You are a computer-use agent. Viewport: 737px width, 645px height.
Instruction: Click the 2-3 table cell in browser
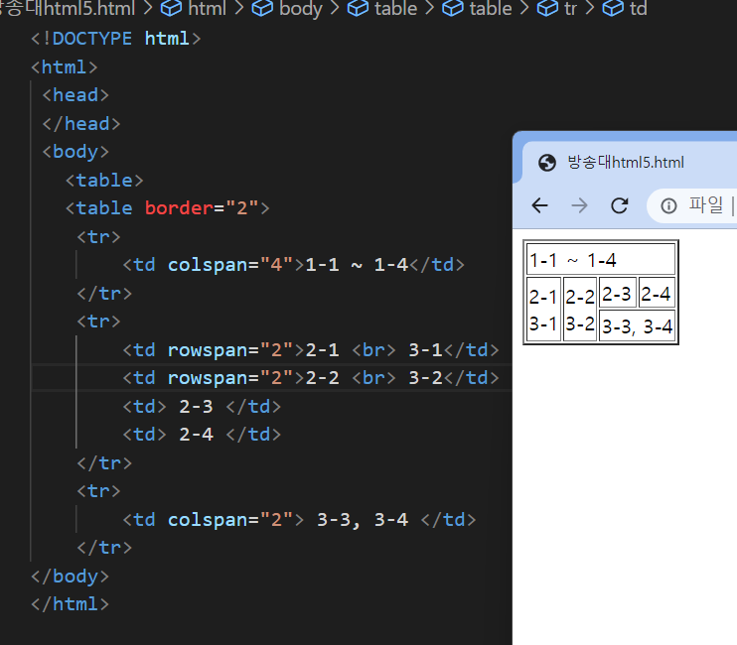click(x=618, y=293)
